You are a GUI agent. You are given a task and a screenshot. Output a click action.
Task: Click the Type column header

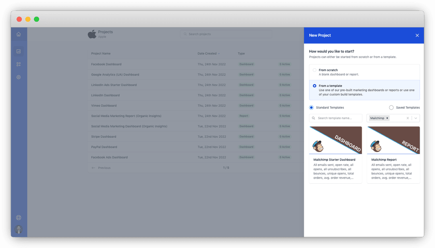click(241, 53)
